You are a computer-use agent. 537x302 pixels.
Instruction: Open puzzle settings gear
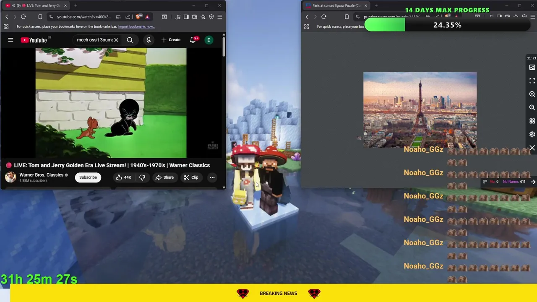pos(532,135)
